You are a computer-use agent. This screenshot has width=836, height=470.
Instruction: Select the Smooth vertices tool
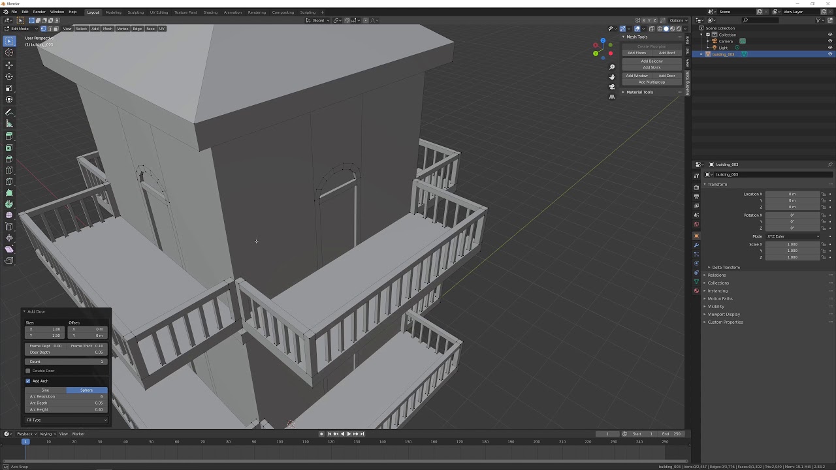9,215
